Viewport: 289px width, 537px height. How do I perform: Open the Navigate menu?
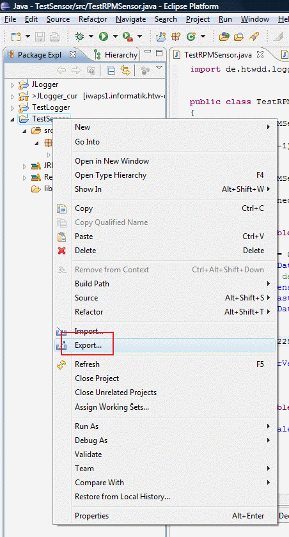pos(130,20)
